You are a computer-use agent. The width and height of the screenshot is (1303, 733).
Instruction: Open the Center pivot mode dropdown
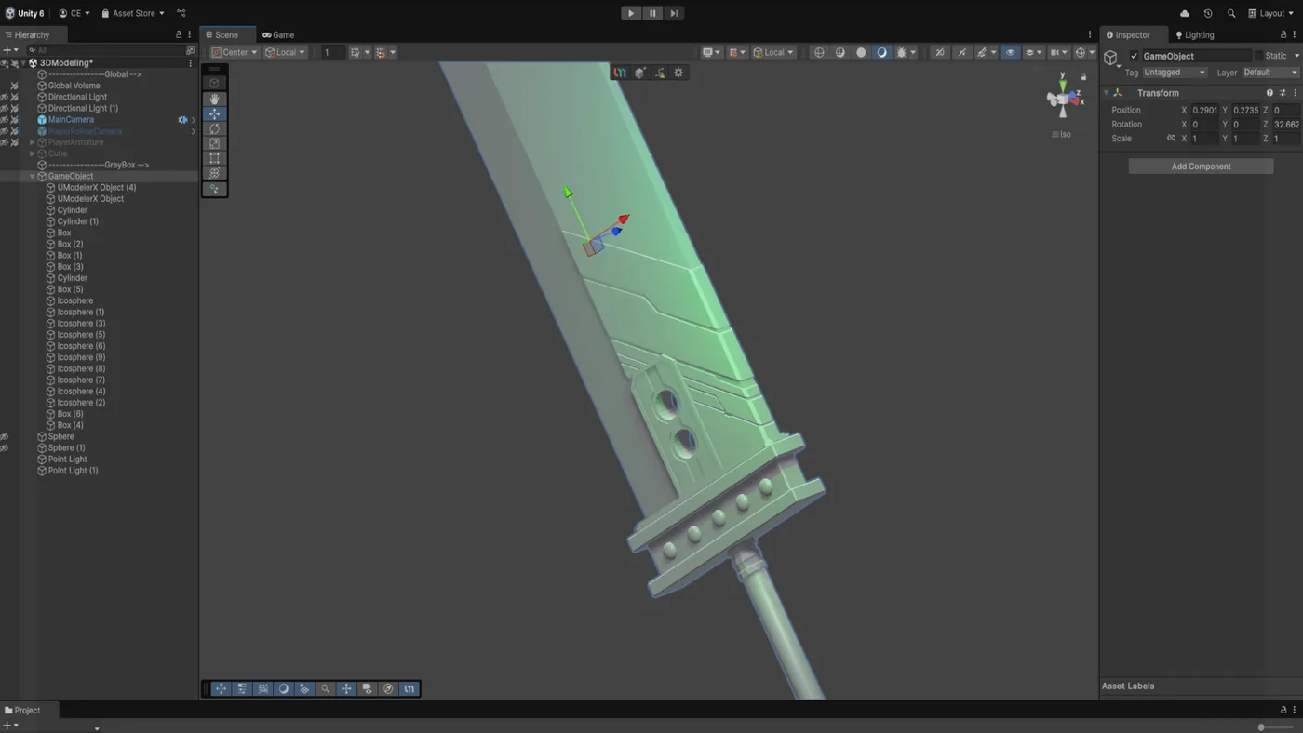235,52
